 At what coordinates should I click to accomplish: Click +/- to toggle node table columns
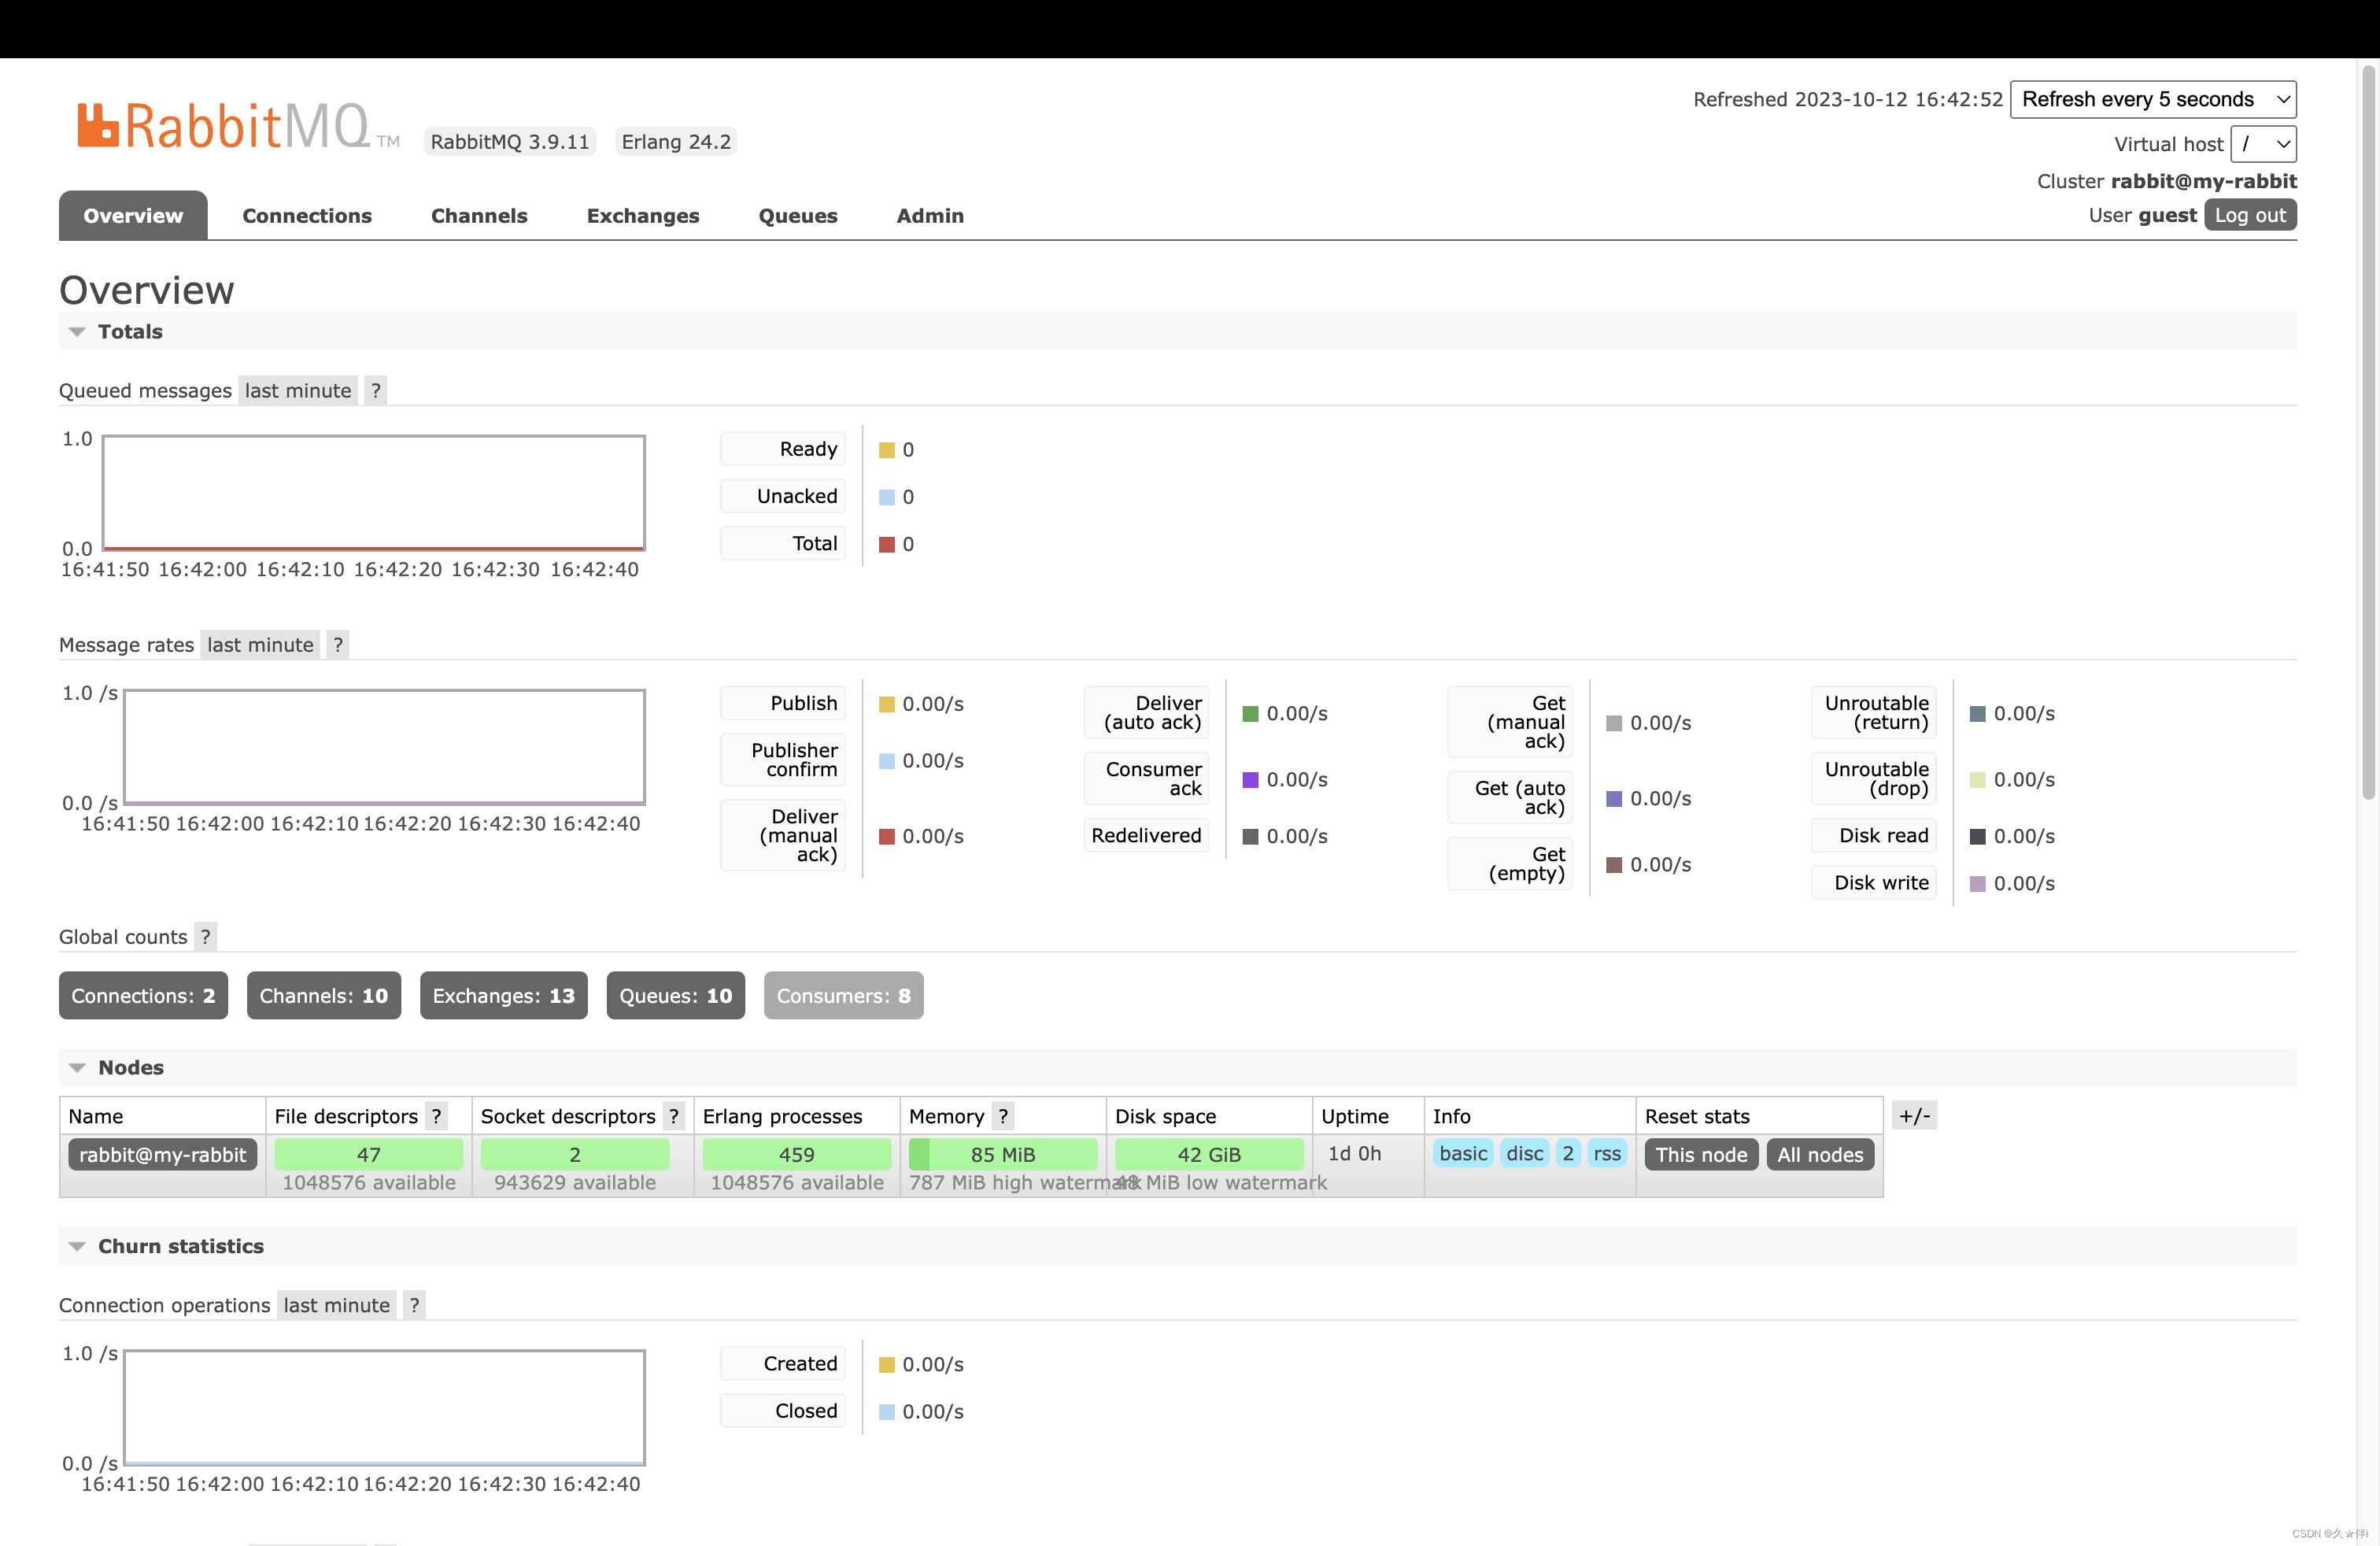tap(1915, 1114)
